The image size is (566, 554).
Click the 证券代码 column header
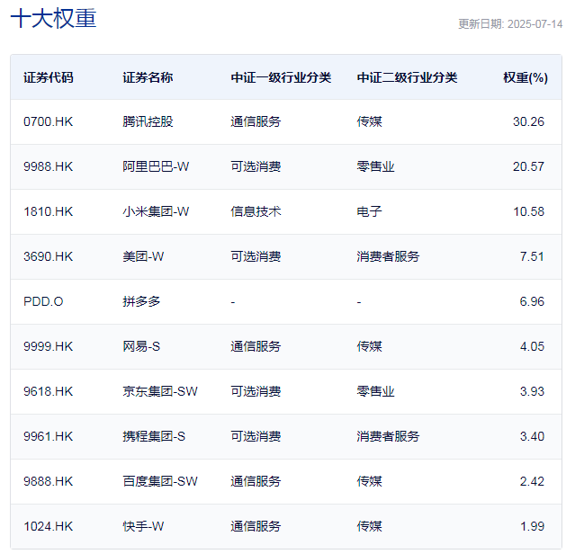49,77
